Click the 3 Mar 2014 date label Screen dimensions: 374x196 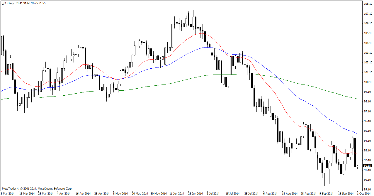tap(8, 194)
